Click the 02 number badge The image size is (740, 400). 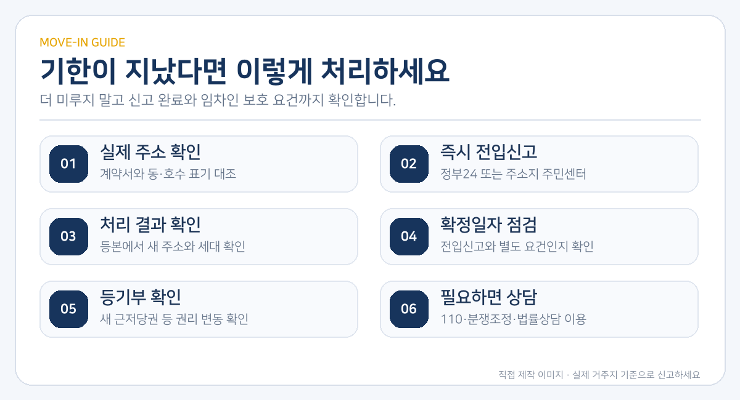pos(409,164)
